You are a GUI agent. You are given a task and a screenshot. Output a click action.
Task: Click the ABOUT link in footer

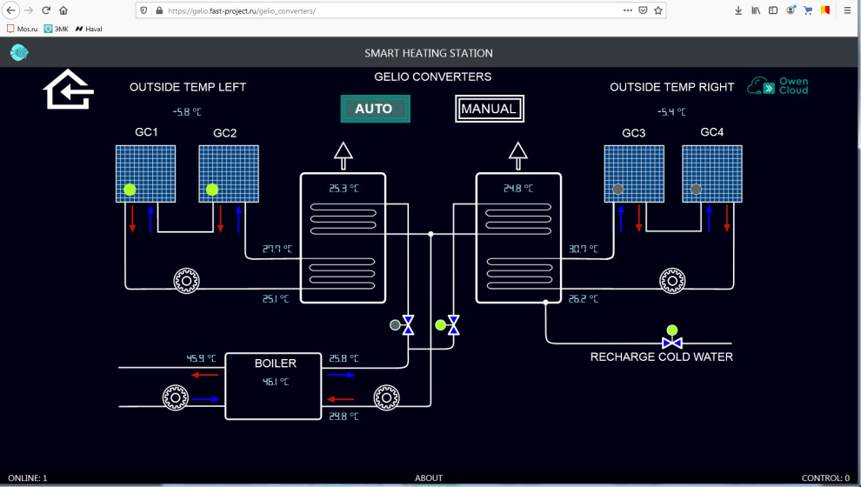[428, 477]
